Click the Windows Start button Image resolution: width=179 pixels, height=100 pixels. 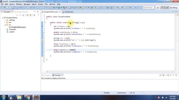[3, 97]
